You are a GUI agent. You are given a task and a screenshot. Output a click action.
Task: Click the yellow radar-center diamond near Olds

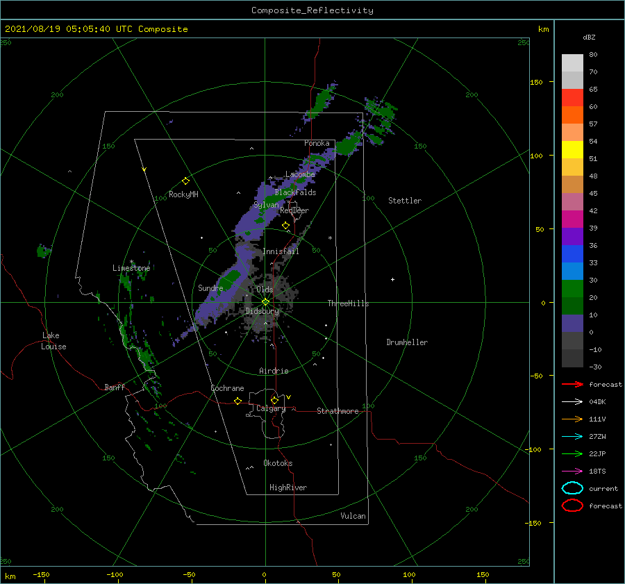(265, 302)
